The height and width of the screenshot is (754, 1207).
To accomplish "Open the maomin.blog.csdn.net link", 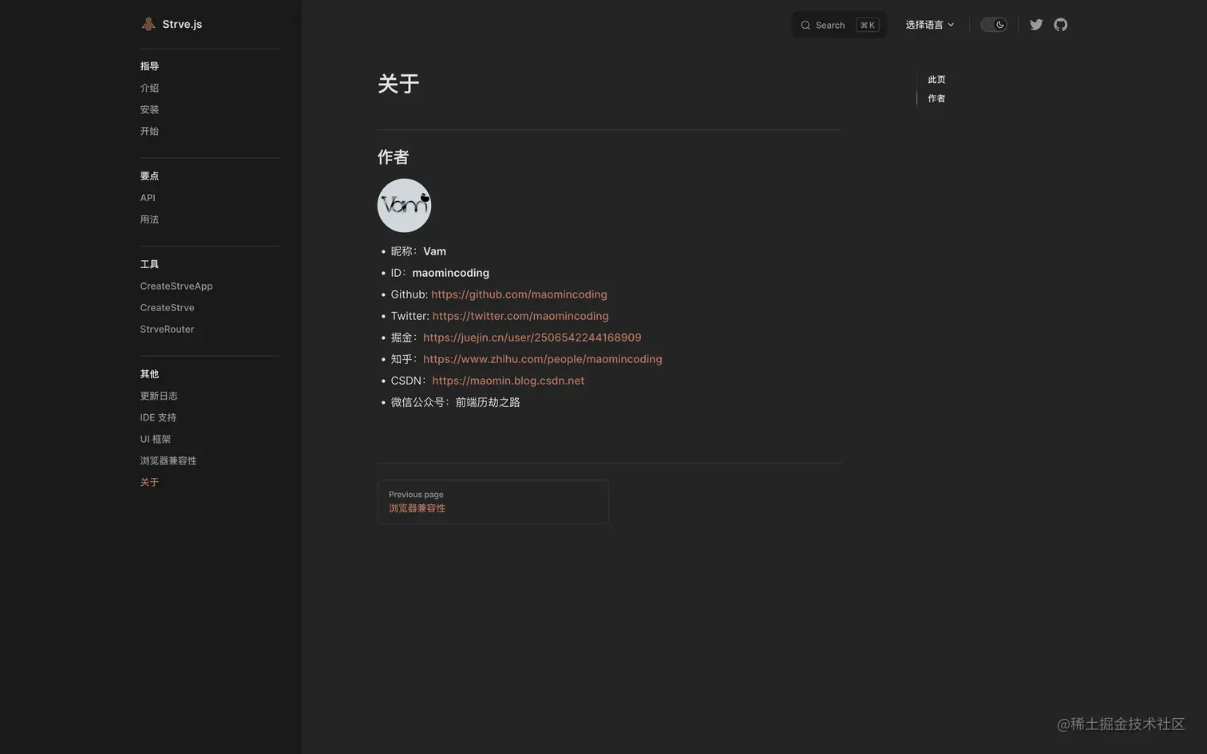I will click(x=508, y=381).
